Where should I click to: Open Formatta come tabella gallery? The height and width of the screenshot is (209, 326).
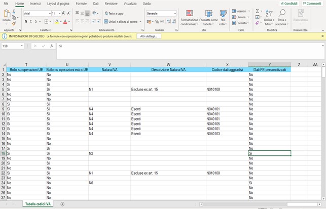point(208,18)
